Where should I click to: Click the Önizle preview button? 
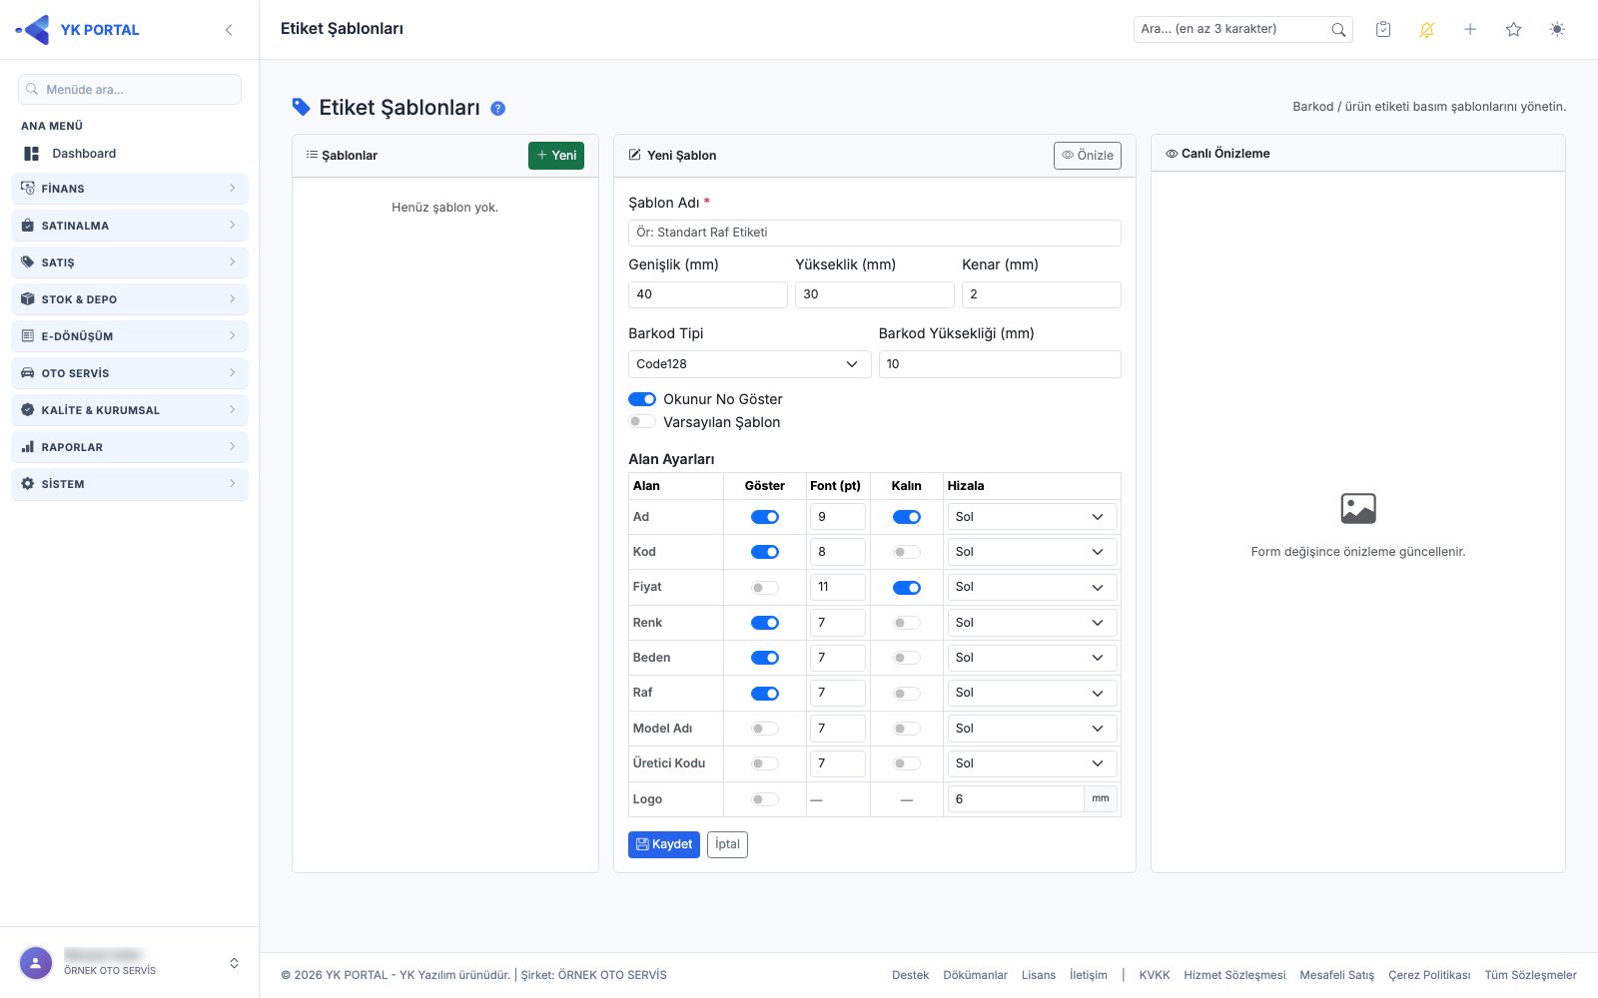1088,156
